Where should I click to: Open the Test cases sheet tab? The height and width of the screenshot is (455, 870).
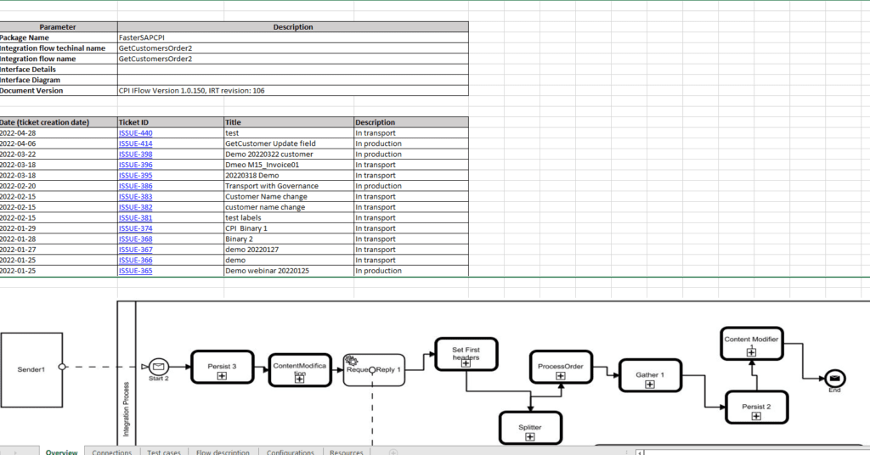click(164, 451)
